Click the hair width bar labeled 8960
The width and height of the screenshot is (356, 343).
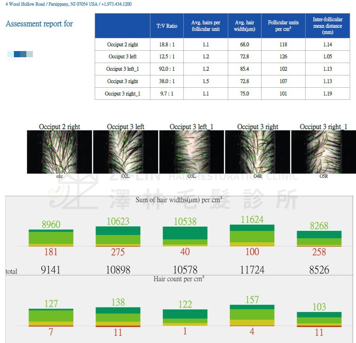click(x=51, y=237)
